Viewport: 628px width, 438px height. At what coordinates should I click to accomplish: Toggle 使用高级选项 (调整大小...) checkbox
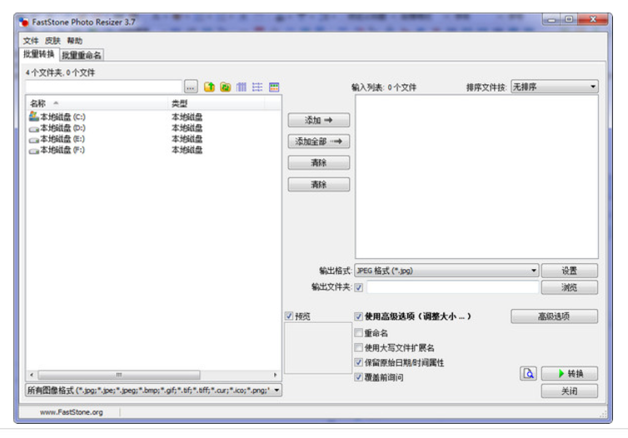pos(359,316)
